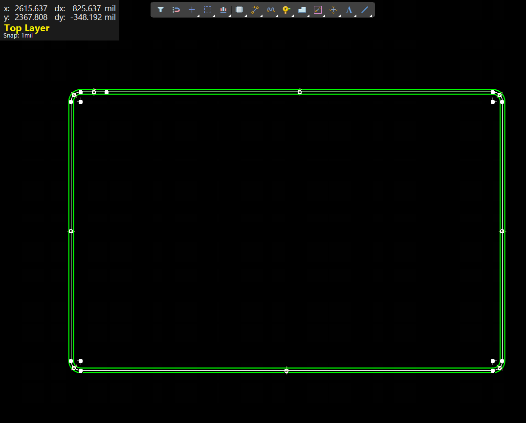Click the Place Via icon
Image resolution: width=526 pixels, height=423 pixels.
pyautogui.click(x=286, y=10)
